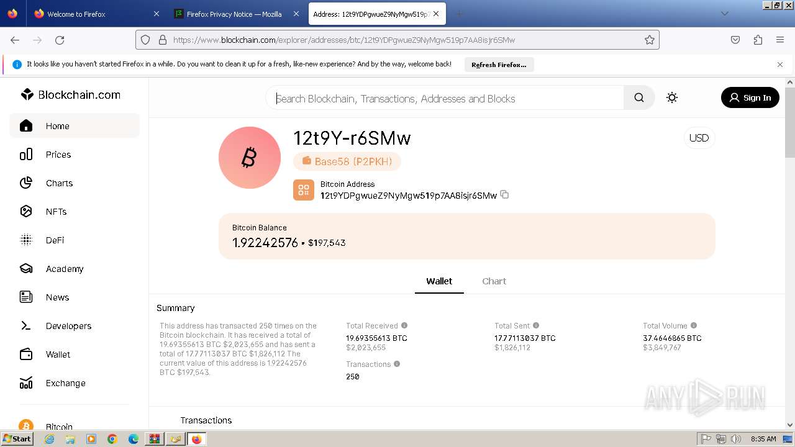Click the Base58 (P2PKH) badge
795x447 pixels.
(347, 161)
